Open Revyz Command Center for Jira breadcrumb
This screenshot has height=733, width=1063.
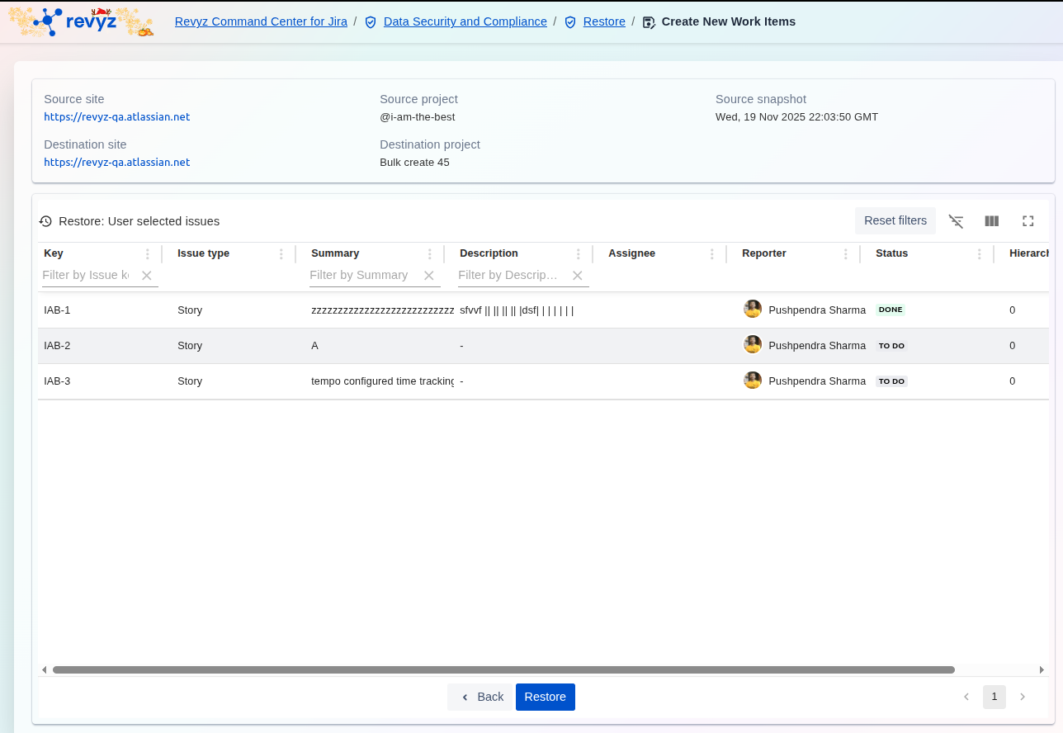(x=261, y=21)
